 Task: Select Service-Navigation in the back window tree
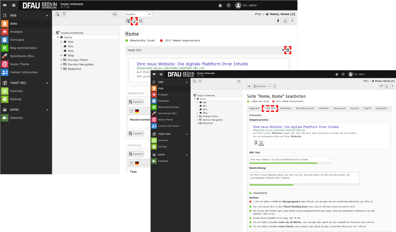pos(81,65)
